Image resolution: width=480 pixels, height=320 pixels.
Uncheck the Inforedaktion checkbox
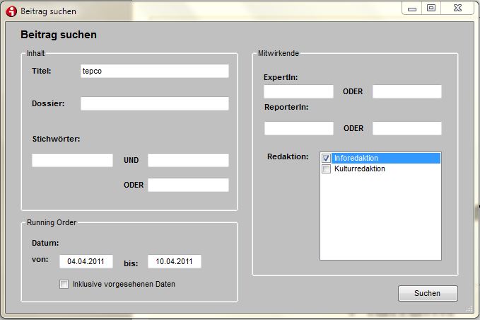[x=326, y=158]
